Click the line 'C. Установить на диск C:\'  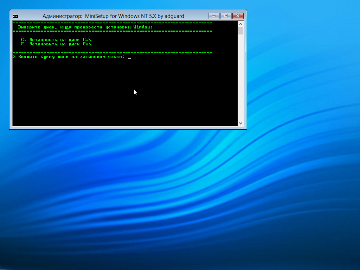56,40
